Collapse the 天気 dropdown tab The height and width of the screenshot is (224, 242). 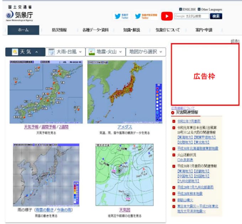tap(25, 52)
